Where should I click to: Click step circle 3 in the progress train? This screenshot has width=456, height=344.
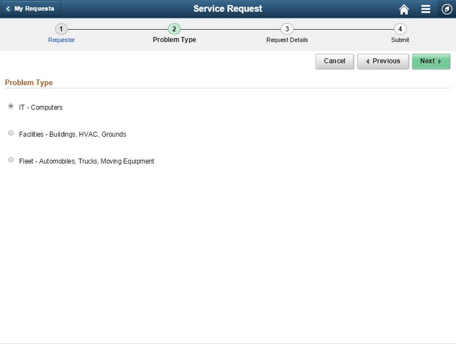pos(287,29)
